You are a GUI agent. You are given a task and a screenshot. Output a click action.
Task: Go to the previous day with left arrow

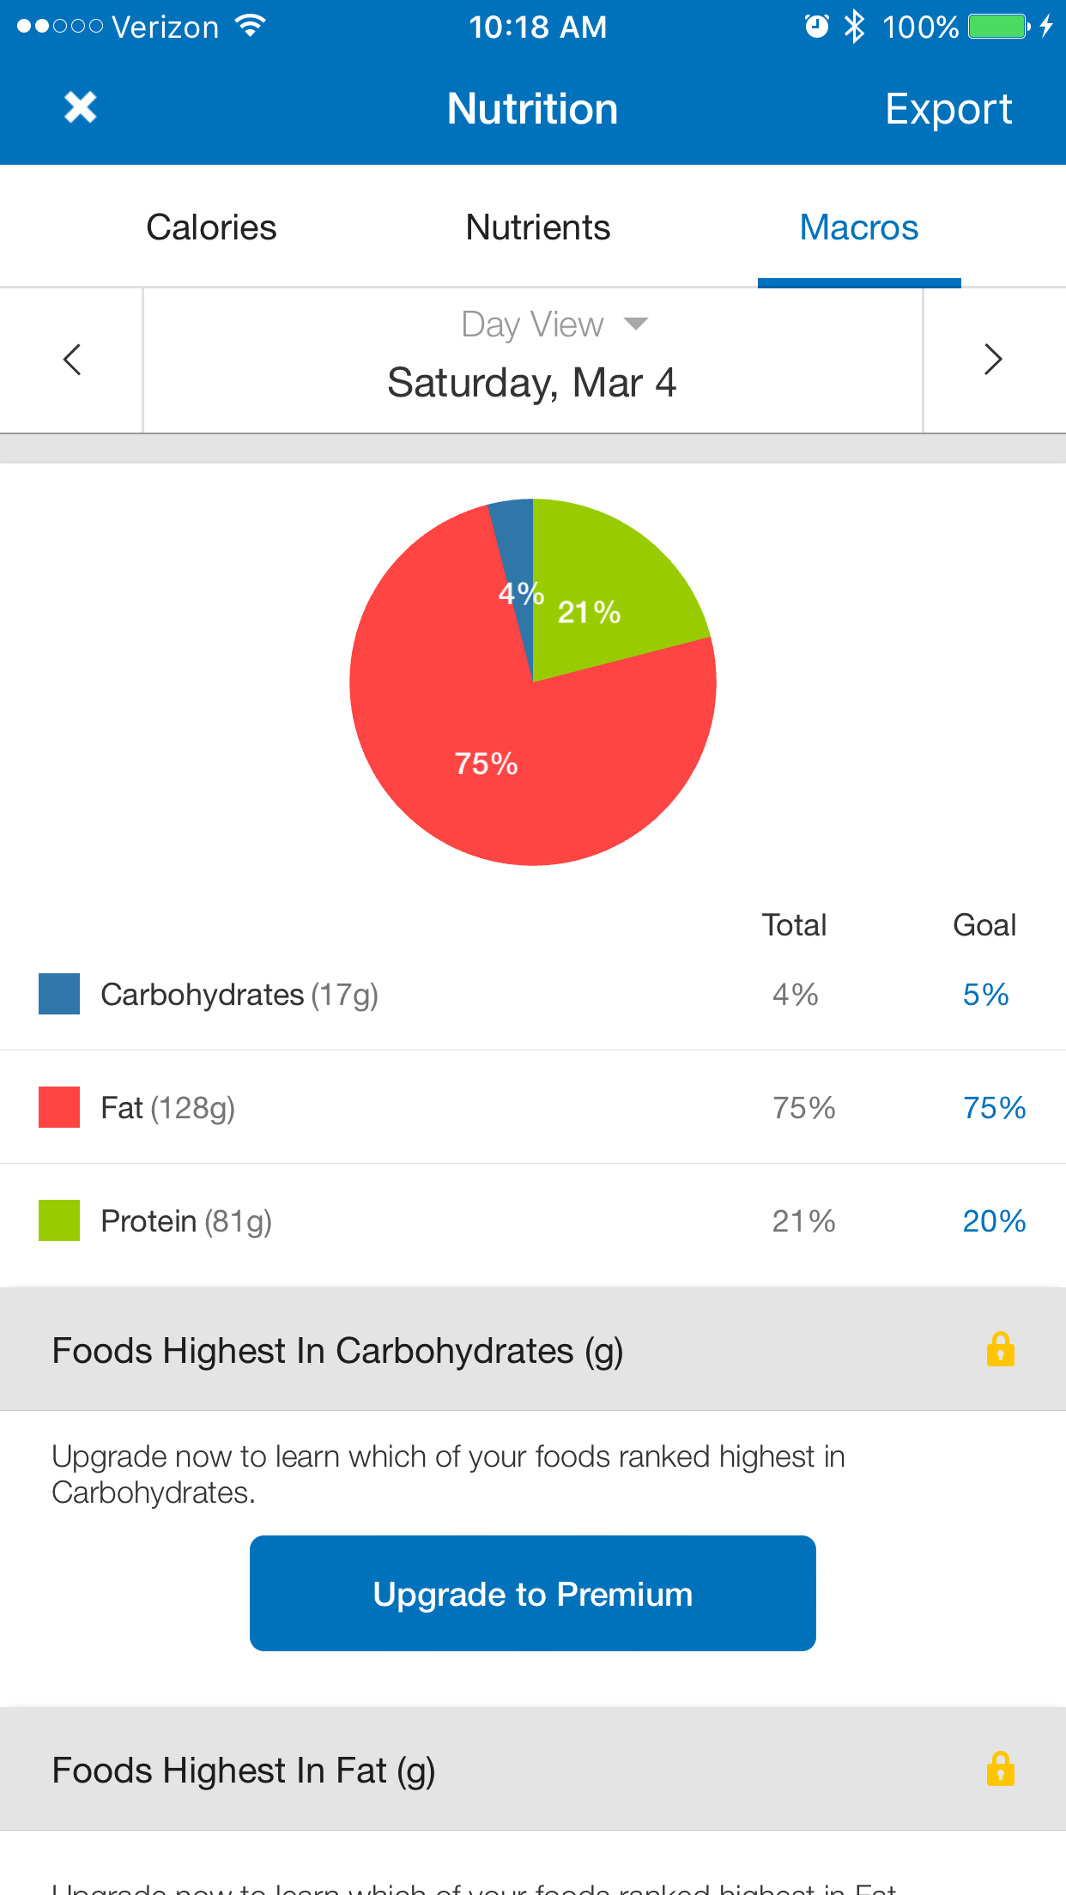[72, 360]
